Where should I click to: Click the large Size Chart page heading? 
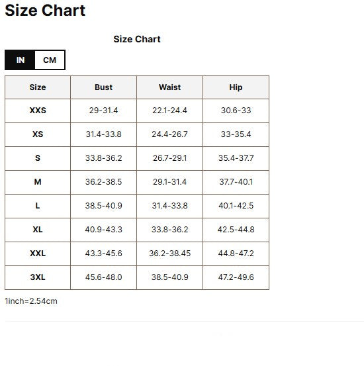click(x=45, y=11)
